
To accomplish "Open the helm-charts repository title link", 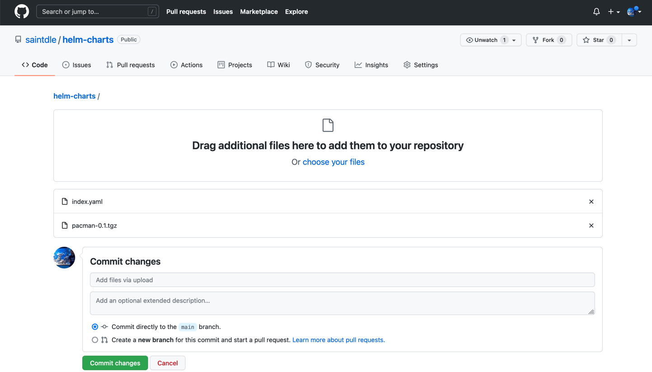I will 88,40.
